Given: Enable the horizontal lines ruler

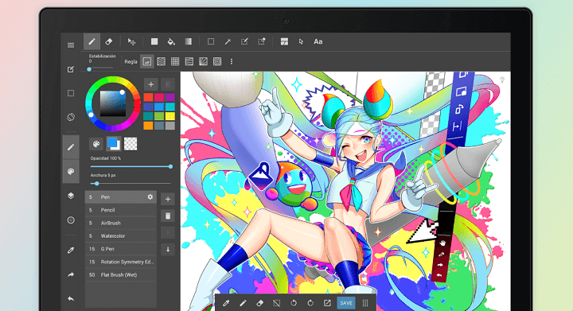Looking at the screenshot, I should pyautogui.click(x=189, y=62).
